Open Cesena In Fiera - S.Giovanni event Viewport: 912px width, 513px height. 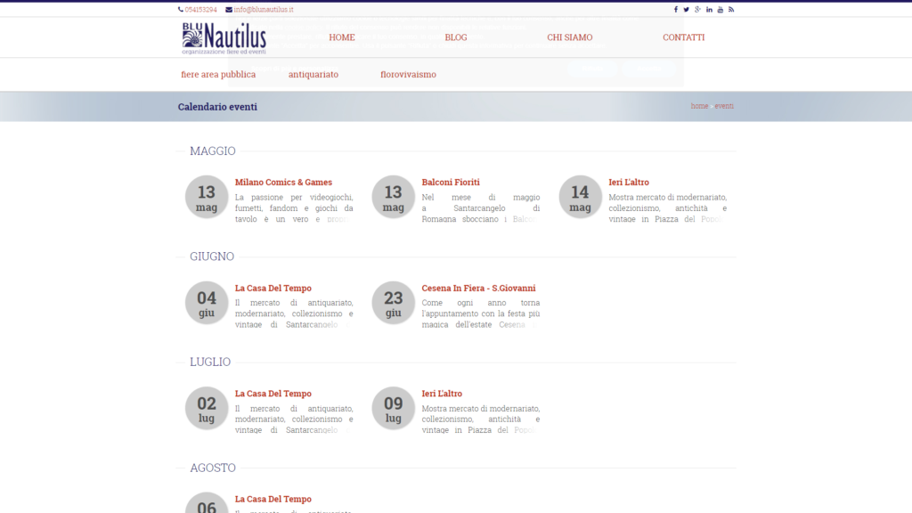478,288
